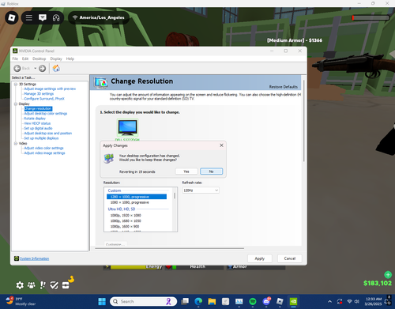This screenshot has width=395, height=309.
Task: Select Change resolution in task tree
Action: coord(38,108)
